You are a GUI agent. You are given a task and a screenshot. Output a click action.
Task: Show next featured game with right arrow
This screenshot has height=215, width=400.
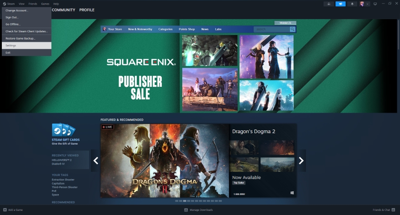301,160
